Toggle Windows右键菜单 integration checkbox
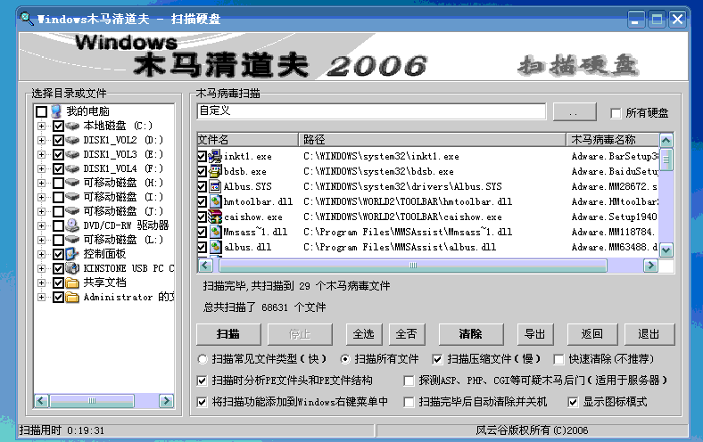 tap(203, 402)
